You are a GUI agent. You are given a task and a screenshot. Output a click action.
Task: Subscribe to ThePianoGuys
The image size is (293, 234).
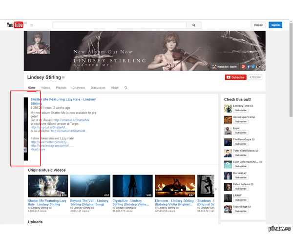241,144
